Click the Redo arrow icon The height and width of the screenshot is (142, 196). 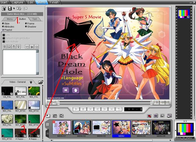pyautogui.click(x=25, y=8)
